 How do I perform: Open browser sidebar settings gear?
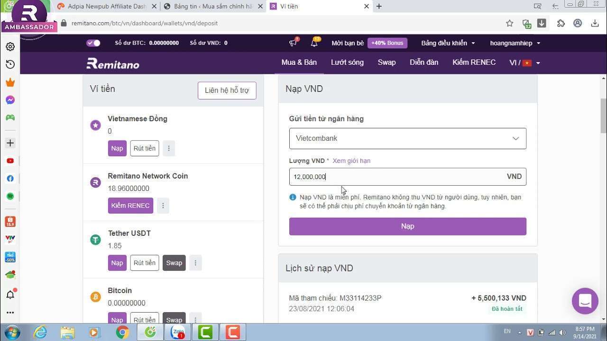tap(10, 46)
